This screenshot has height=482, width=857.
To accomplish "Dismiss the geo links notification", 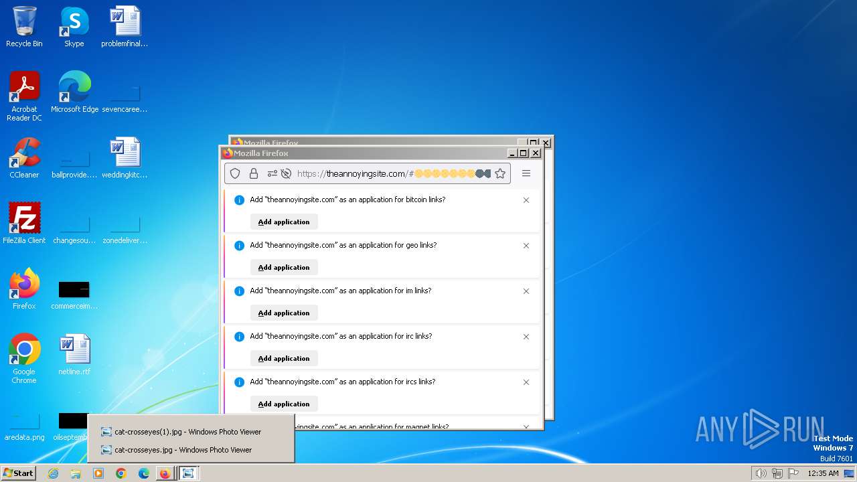I will click(526, 246).
